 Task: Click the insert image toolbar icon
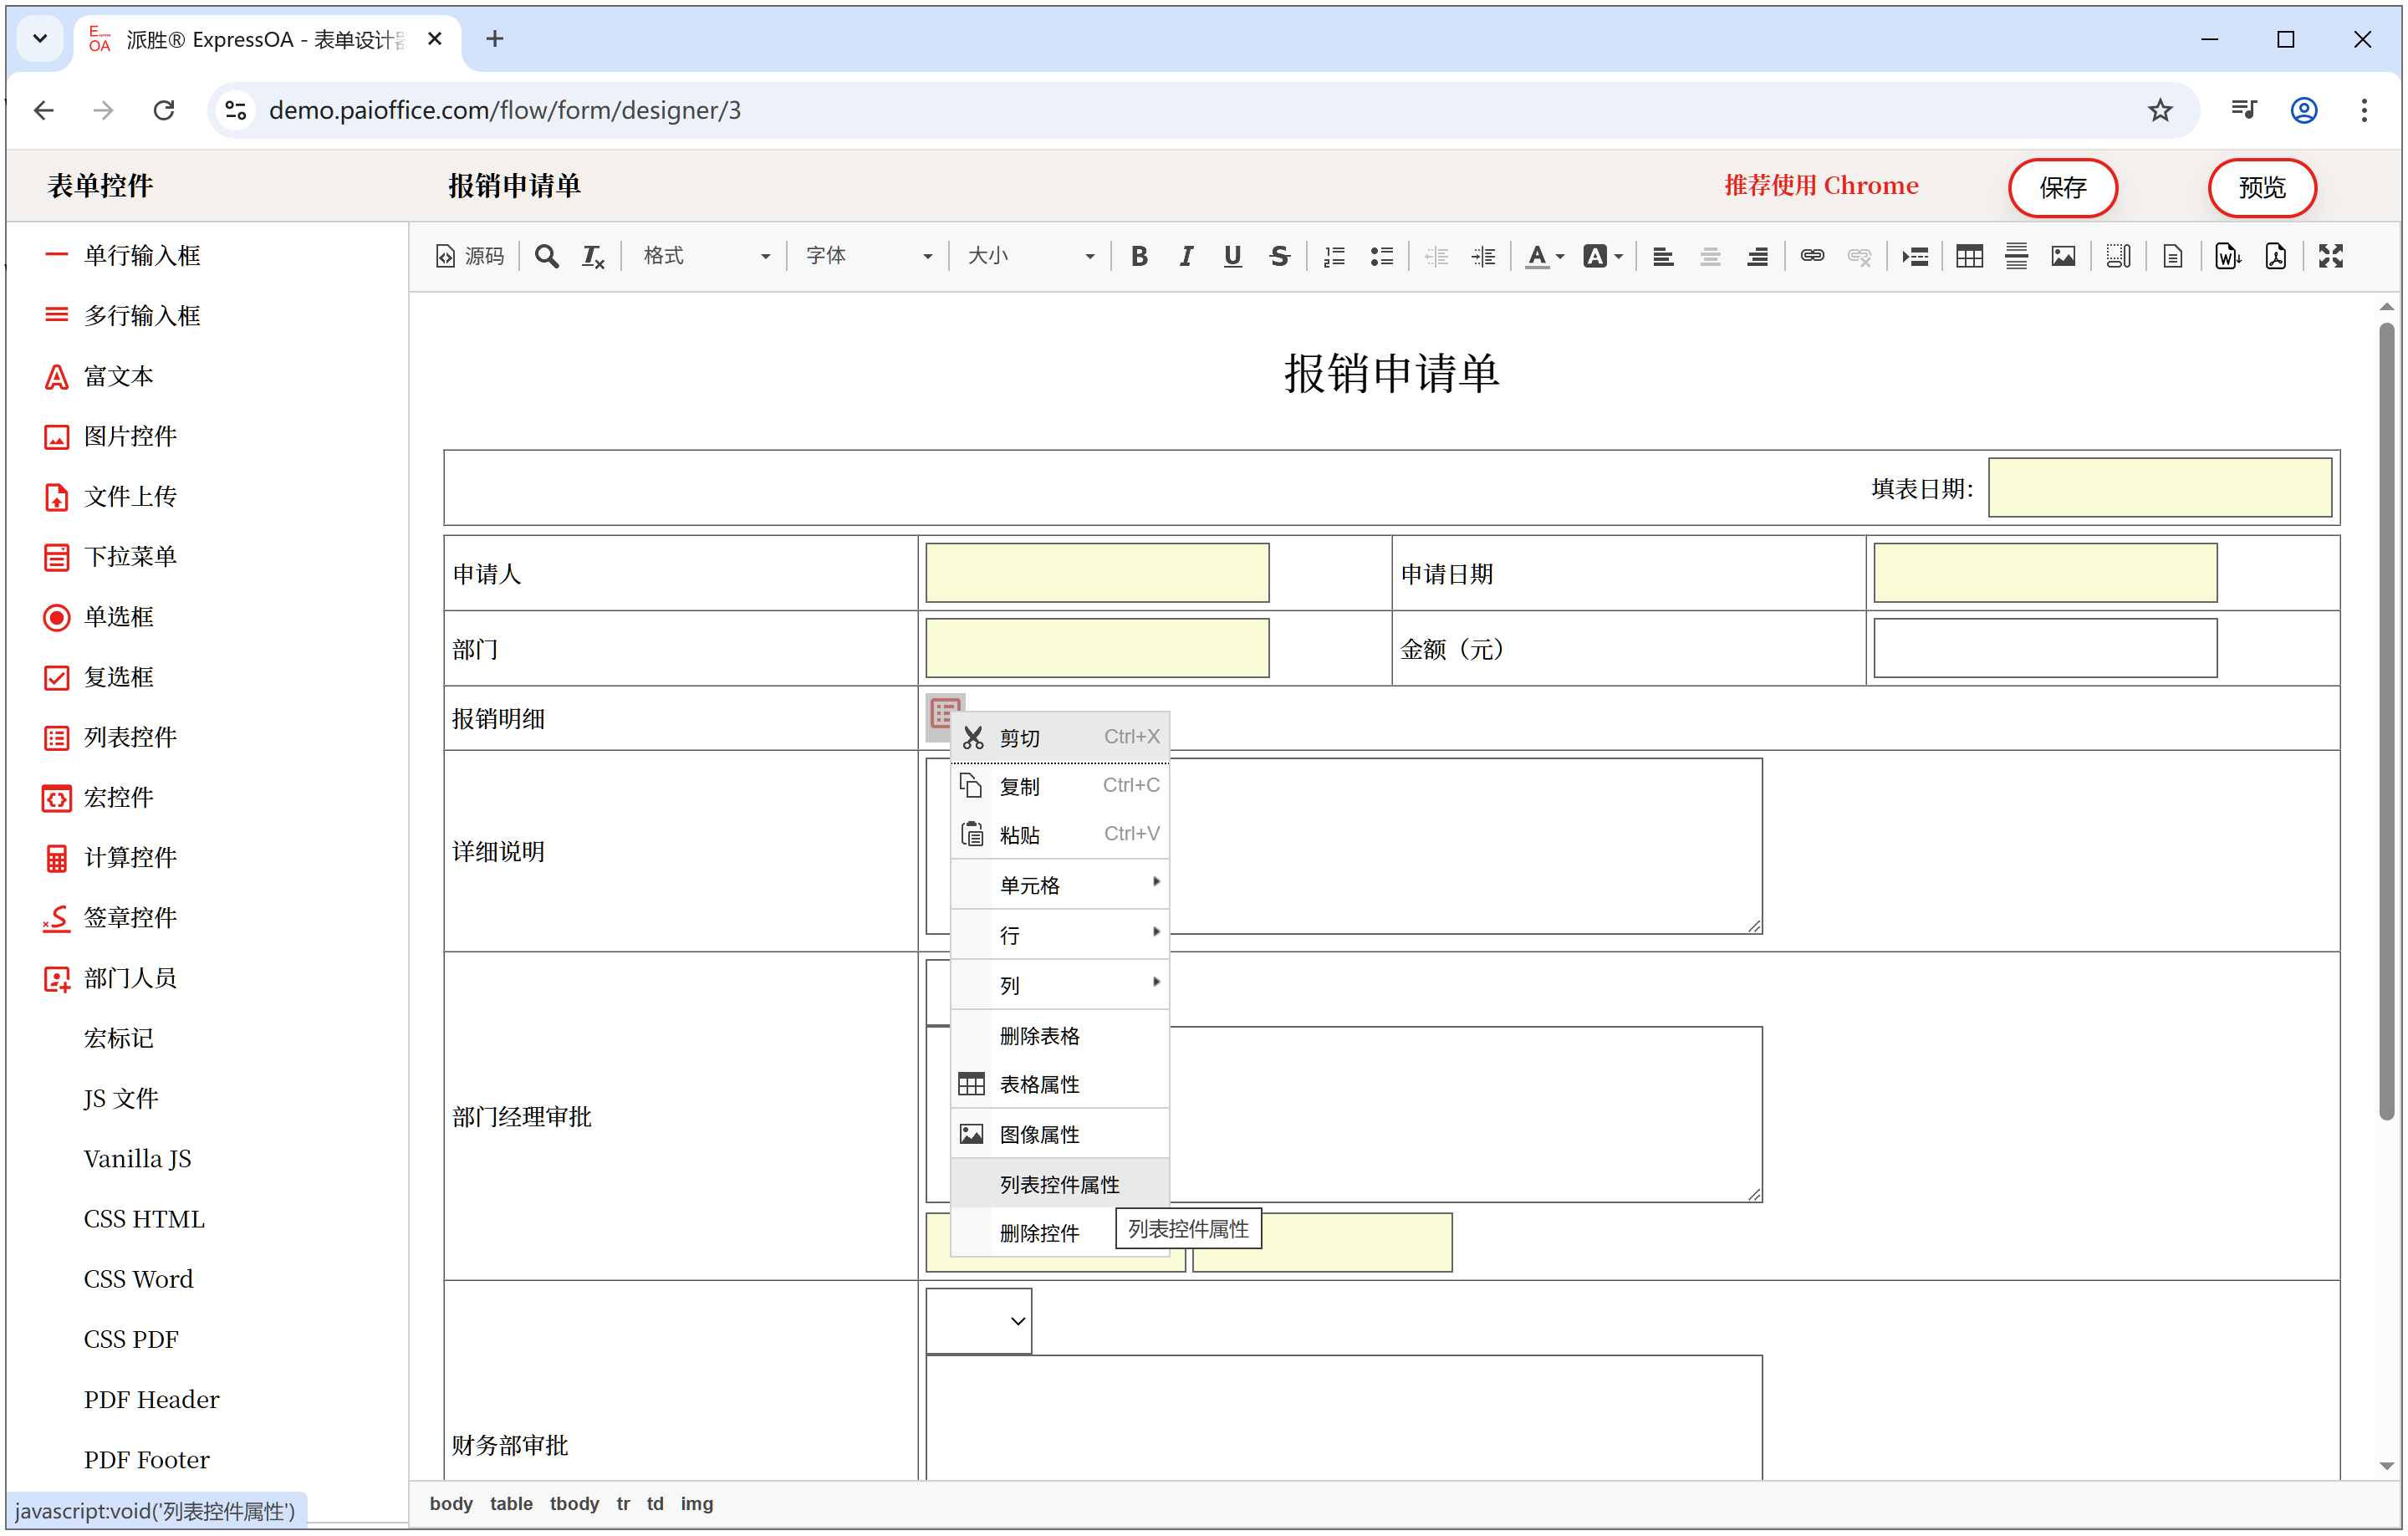point(2063,256)
